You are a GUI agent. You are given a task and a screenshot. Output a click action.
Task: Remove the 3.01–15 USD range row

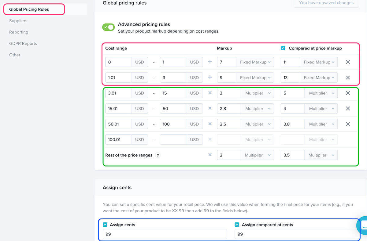pos(348,93)
